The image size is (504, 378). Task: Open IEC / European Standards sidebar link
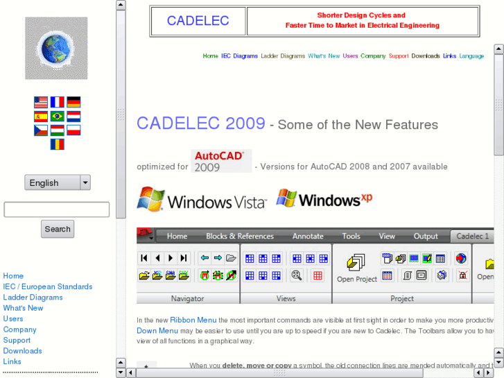pos(48,286)
